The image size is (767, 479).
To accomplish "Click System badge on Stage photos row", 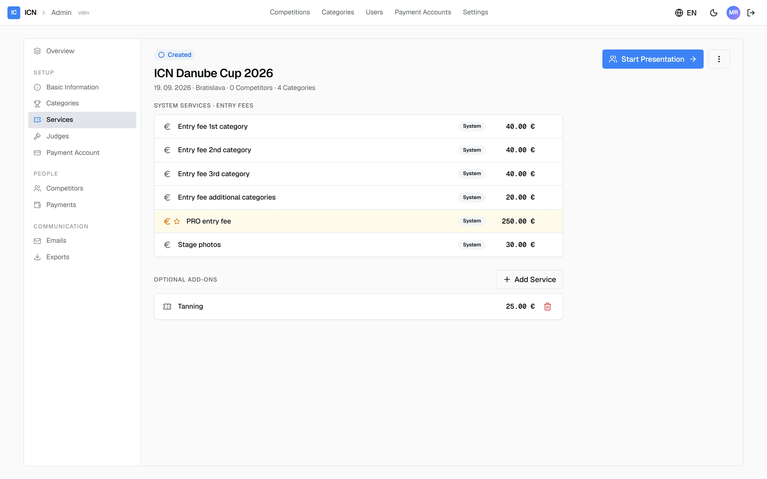I will pyautogui.click(x=472, y=245).
